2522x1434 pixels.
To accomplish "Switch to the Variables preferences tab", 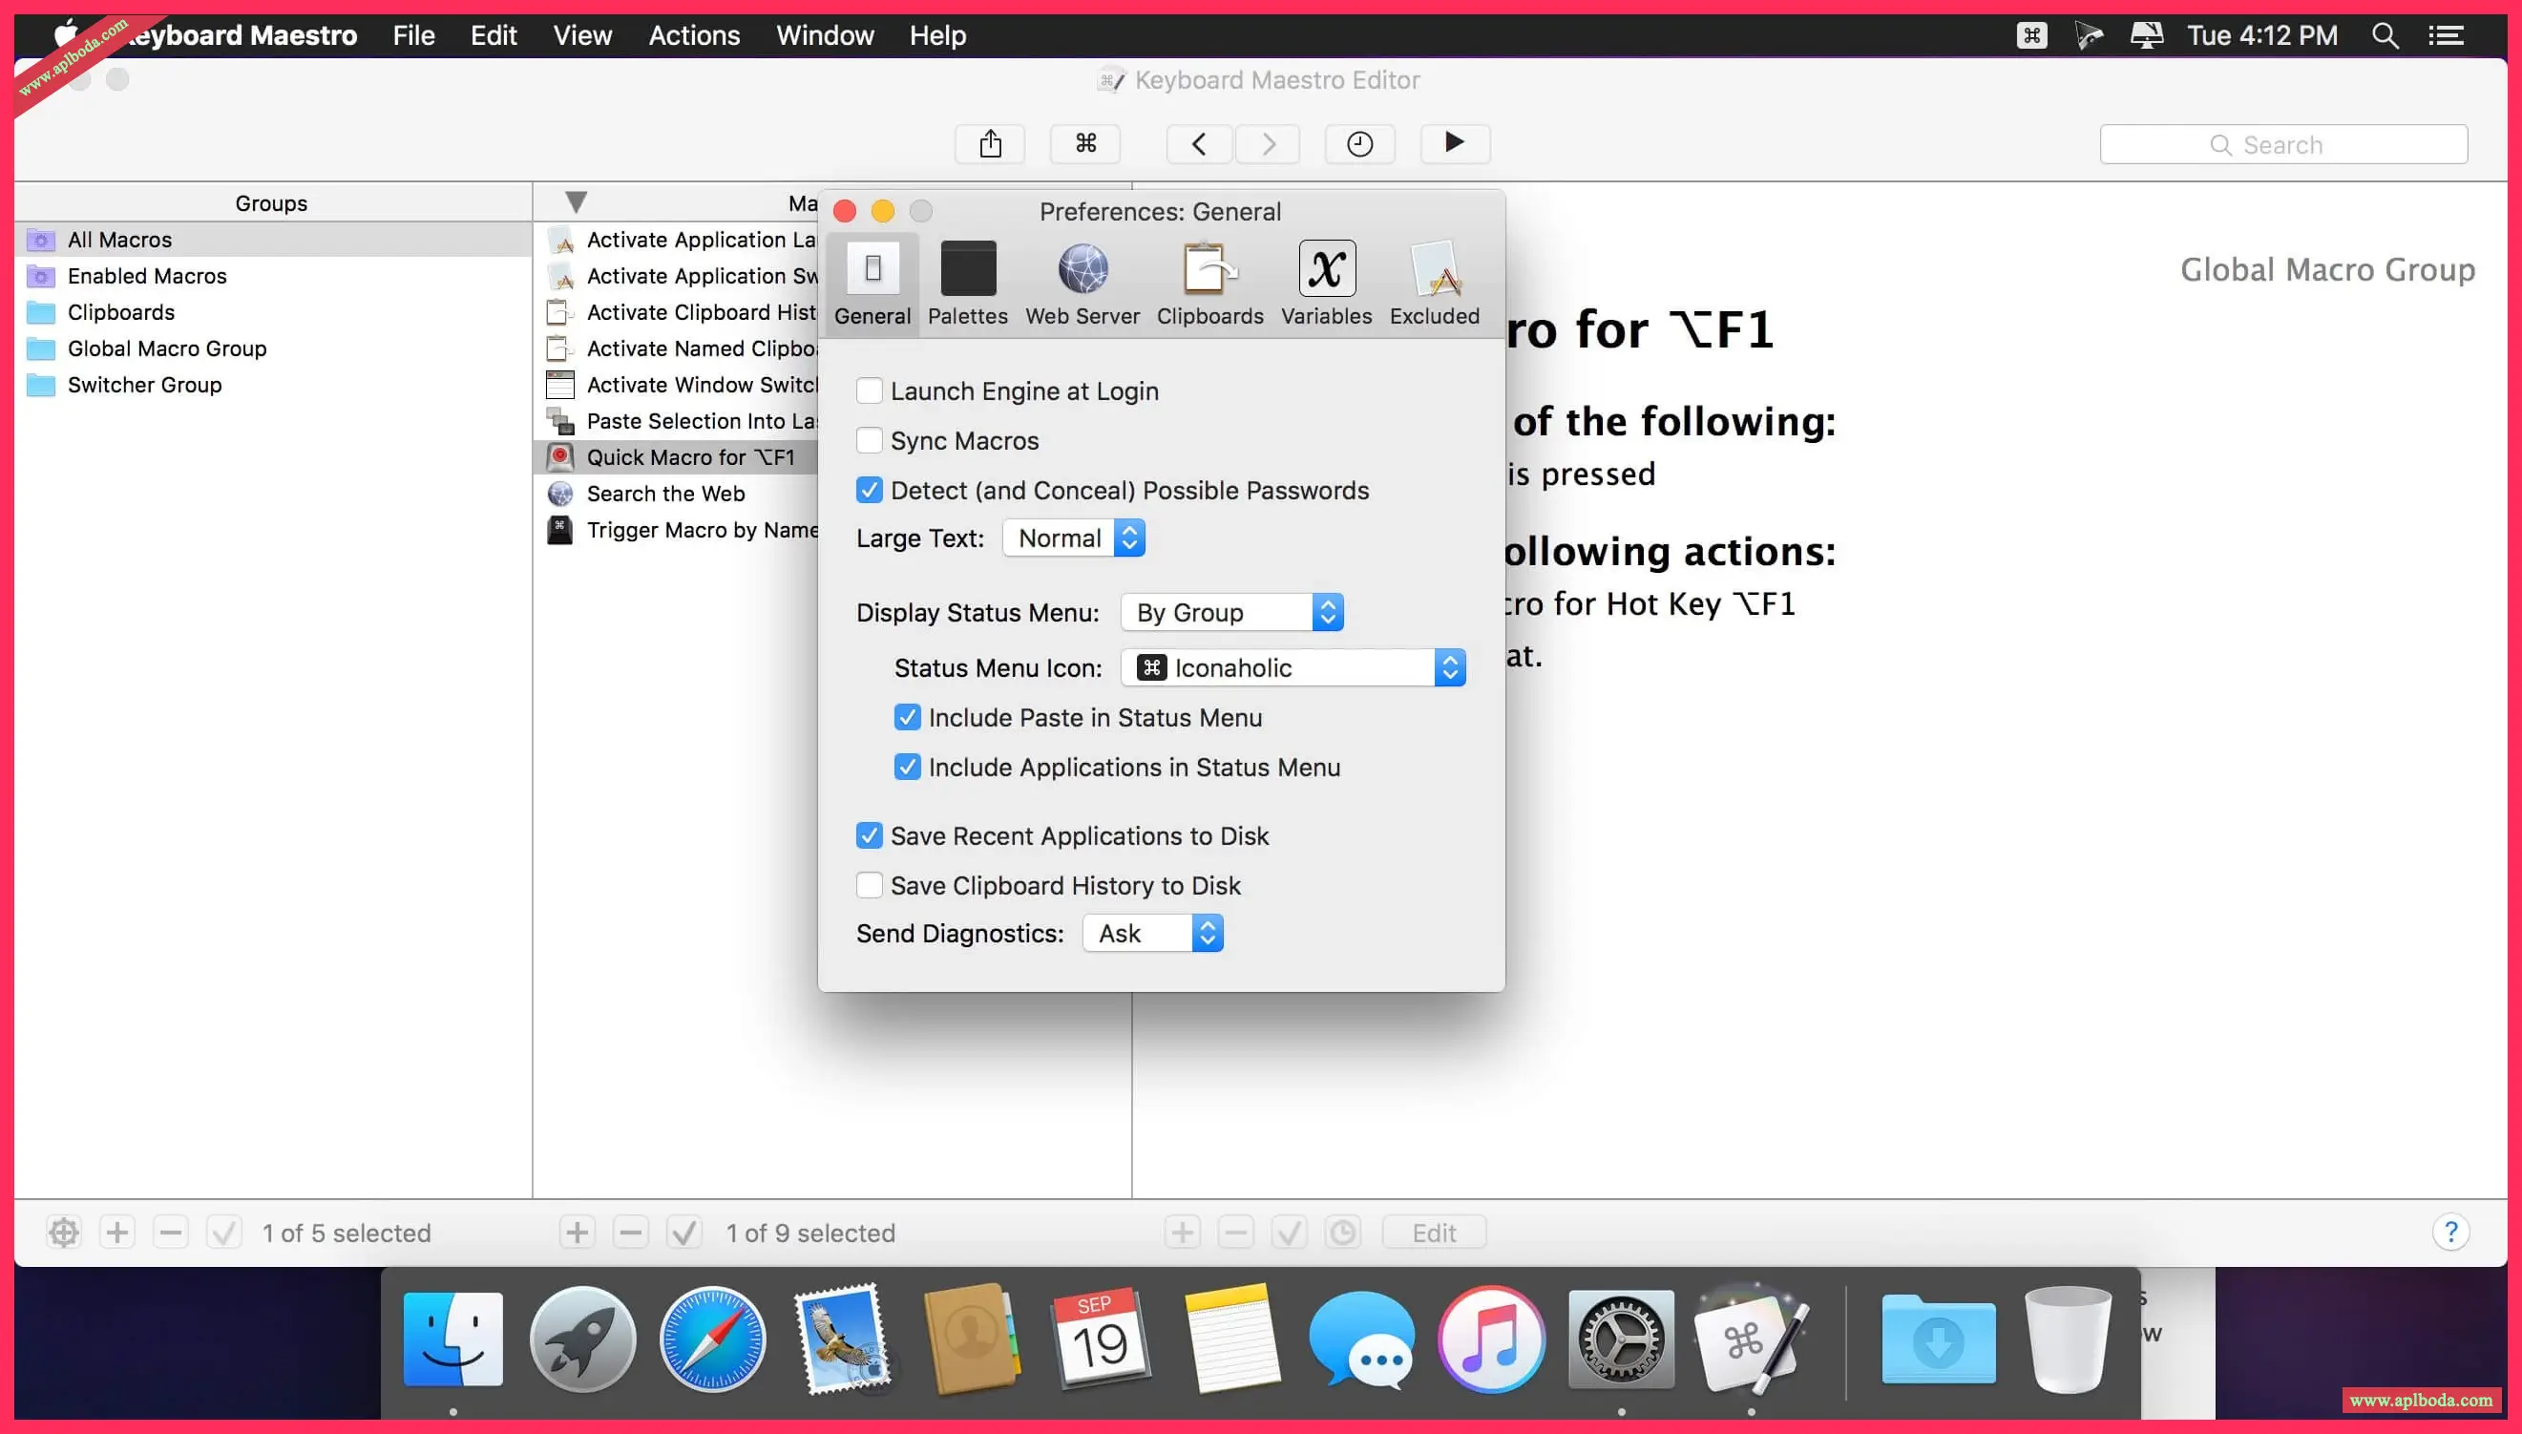I will (x=1326, y=284).
